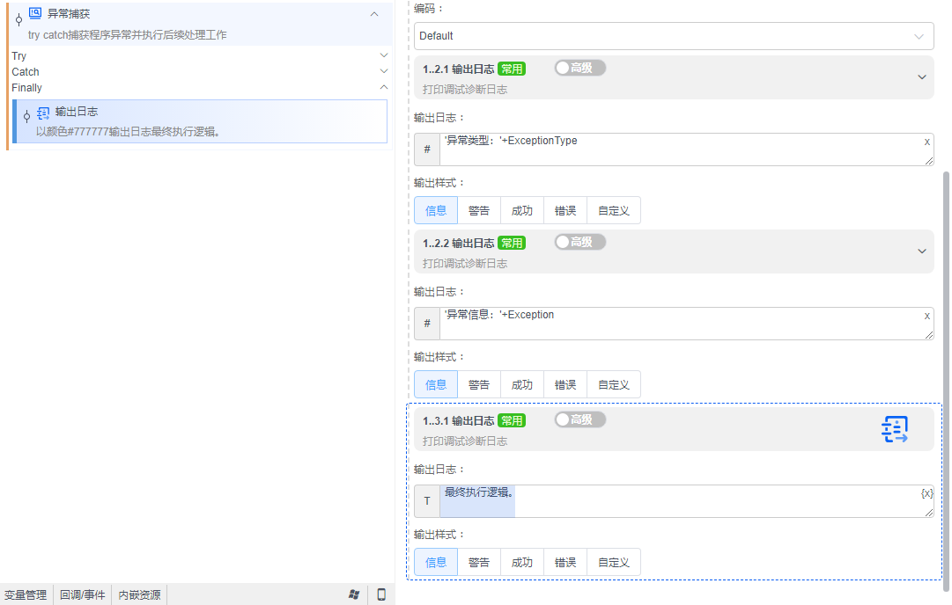Toggle 高级 mode for log step 1..2.1
This screenshot has height=605, width=952.
click(x=579, y=68)
